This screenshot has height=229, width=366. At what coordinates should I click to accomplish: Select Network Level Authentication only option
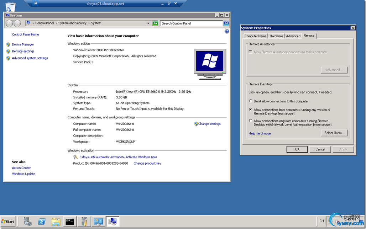tap(250, 121)
